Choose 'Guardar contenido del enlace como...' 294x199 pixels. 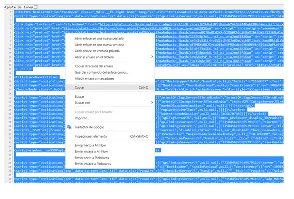click(x=101, y=72)
